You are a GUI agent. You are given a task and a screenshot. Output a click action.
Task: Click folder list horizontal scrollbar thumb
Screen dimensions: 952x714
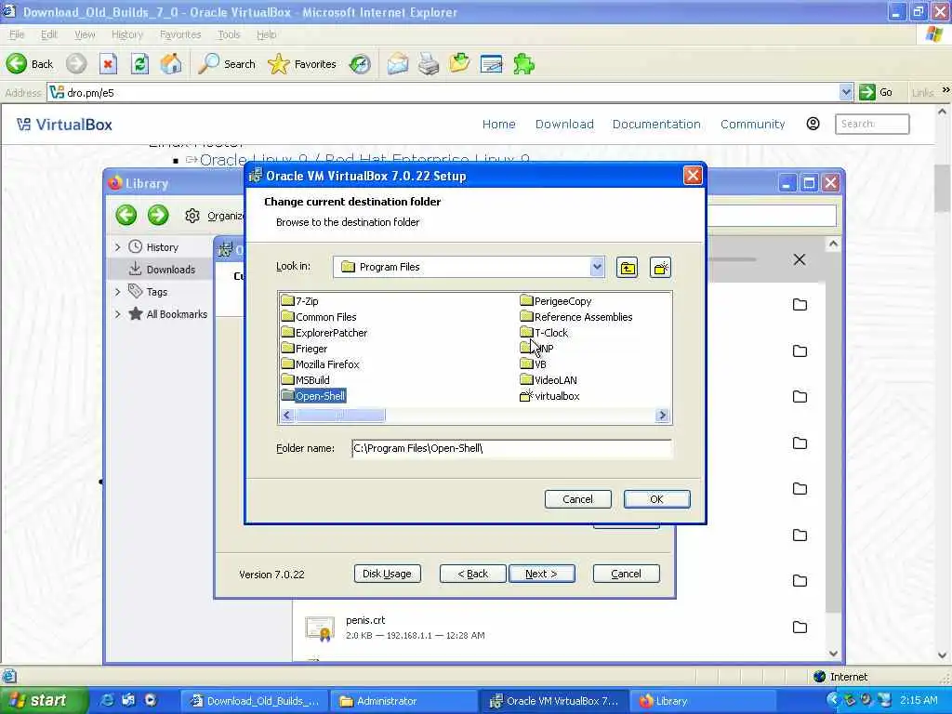pyautogui.click(x=340, y=416)
